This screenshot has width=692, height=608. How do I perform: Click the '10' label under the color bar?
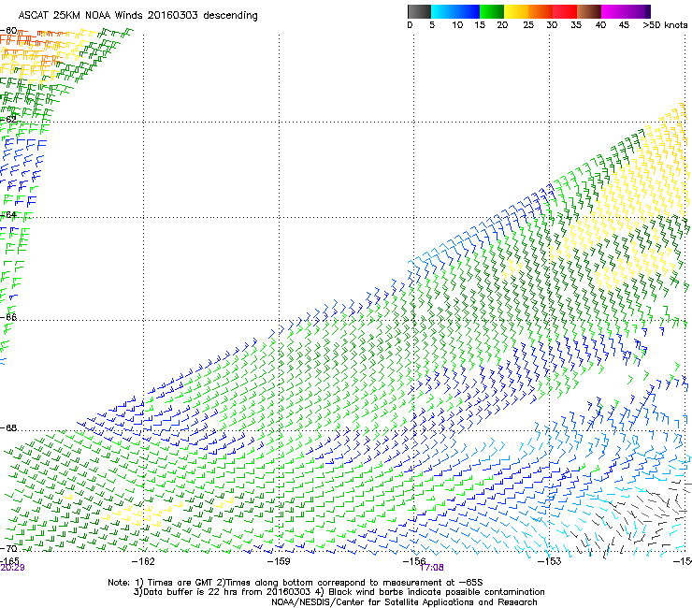[x=457, y=25]
